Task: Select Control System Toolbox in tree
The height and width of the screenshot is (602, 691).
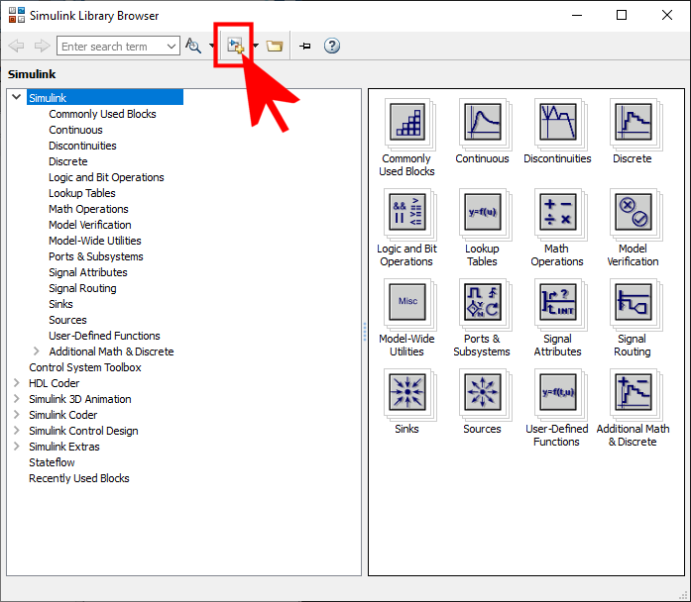Action: (x=85, y=367)
